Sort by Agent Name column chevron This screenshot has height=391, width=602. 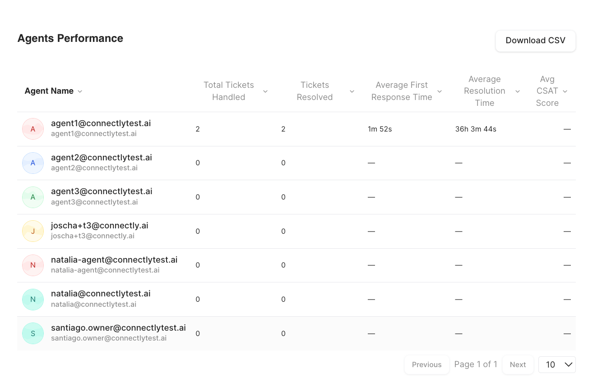pyautogui.click(x=80, y=91)
